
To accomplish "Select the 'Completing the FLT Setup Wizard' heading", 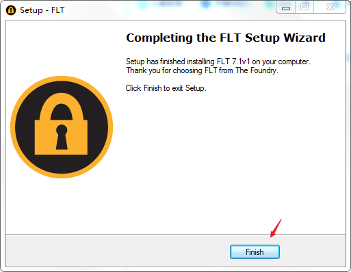I will (x=226, y=38).
